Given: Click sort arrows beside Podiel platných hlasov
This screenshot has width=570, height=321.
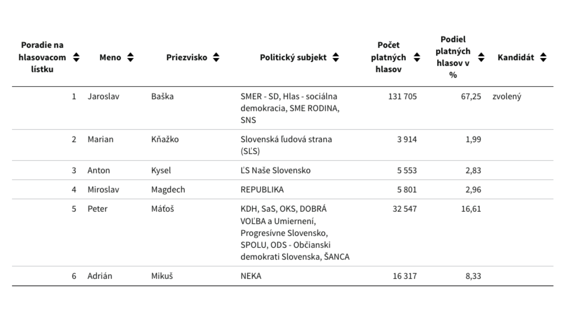Looking at the screenshot, I should [481, 57].
